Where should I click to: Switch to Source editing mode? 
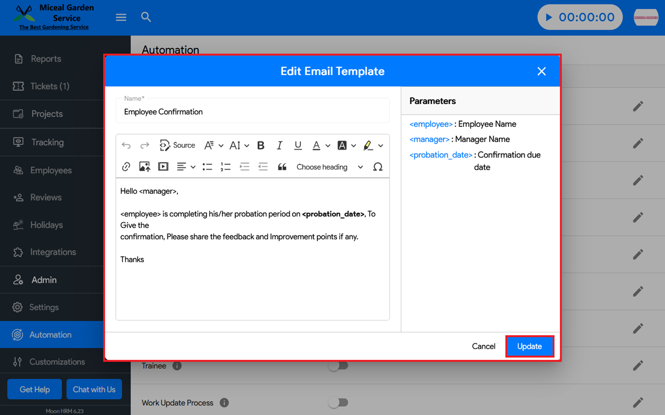pyautogui.click(x=178, y=146)
